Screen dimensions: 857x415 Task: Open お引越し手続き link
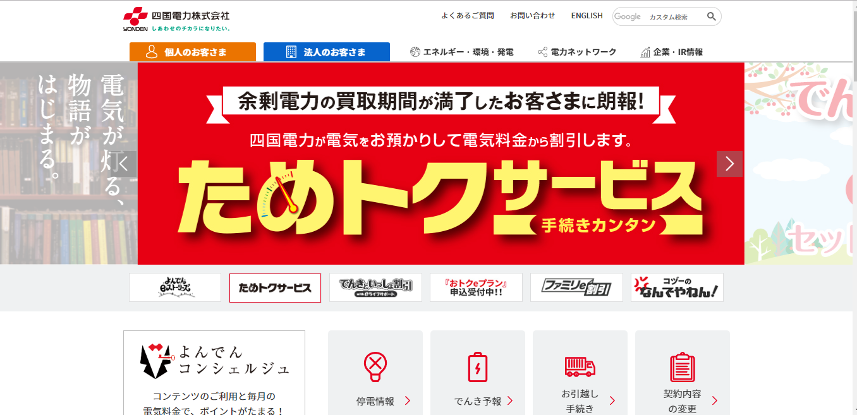tap(580, 401)
